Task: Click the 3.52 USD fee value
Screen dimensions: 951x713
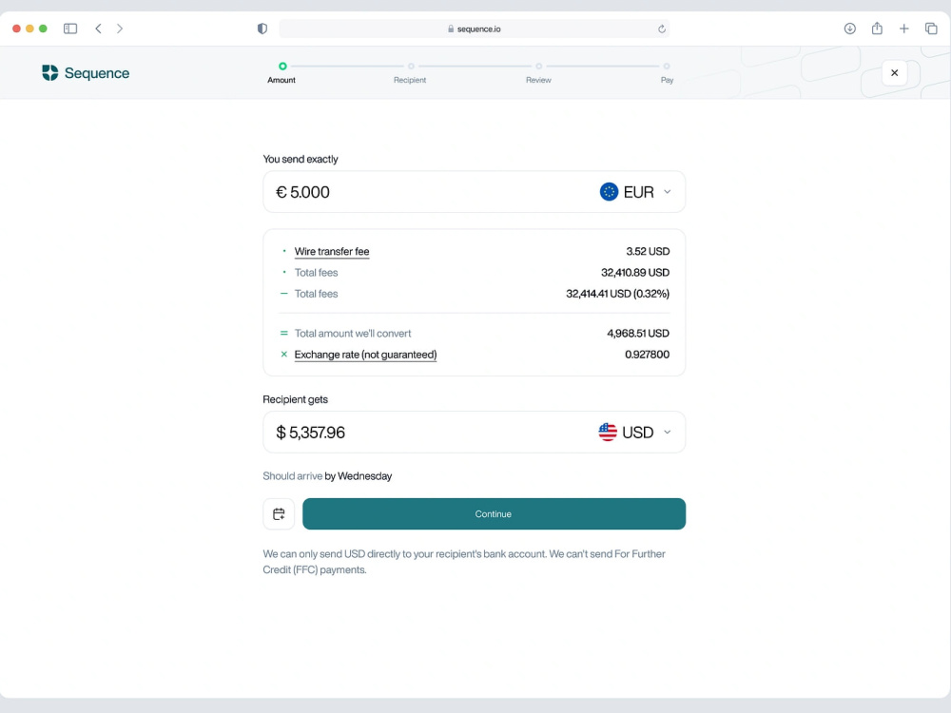Action: 648,251
